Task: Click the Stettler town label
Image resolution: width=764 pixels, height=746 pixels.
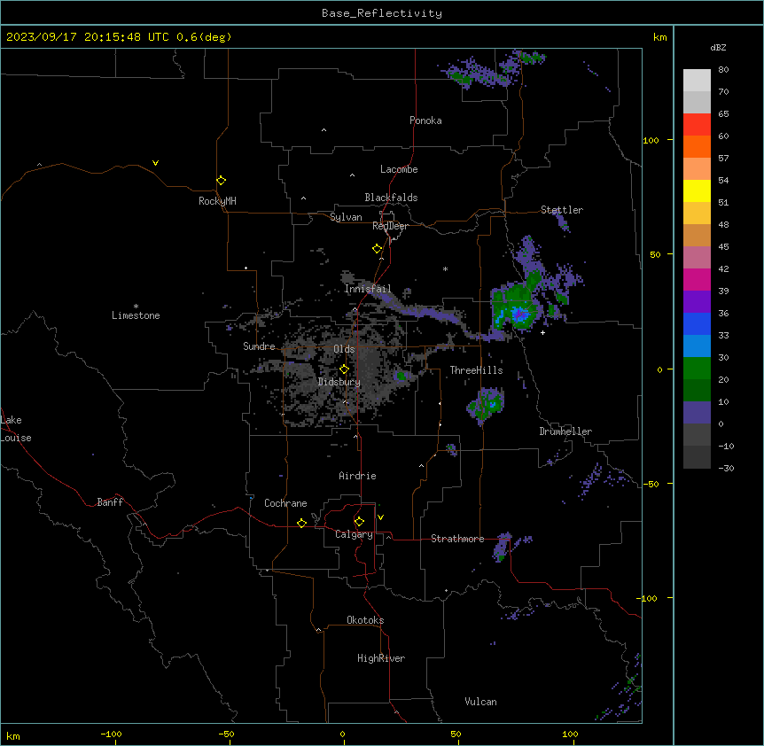Action: pyautogui.click(x=561, y=210)
